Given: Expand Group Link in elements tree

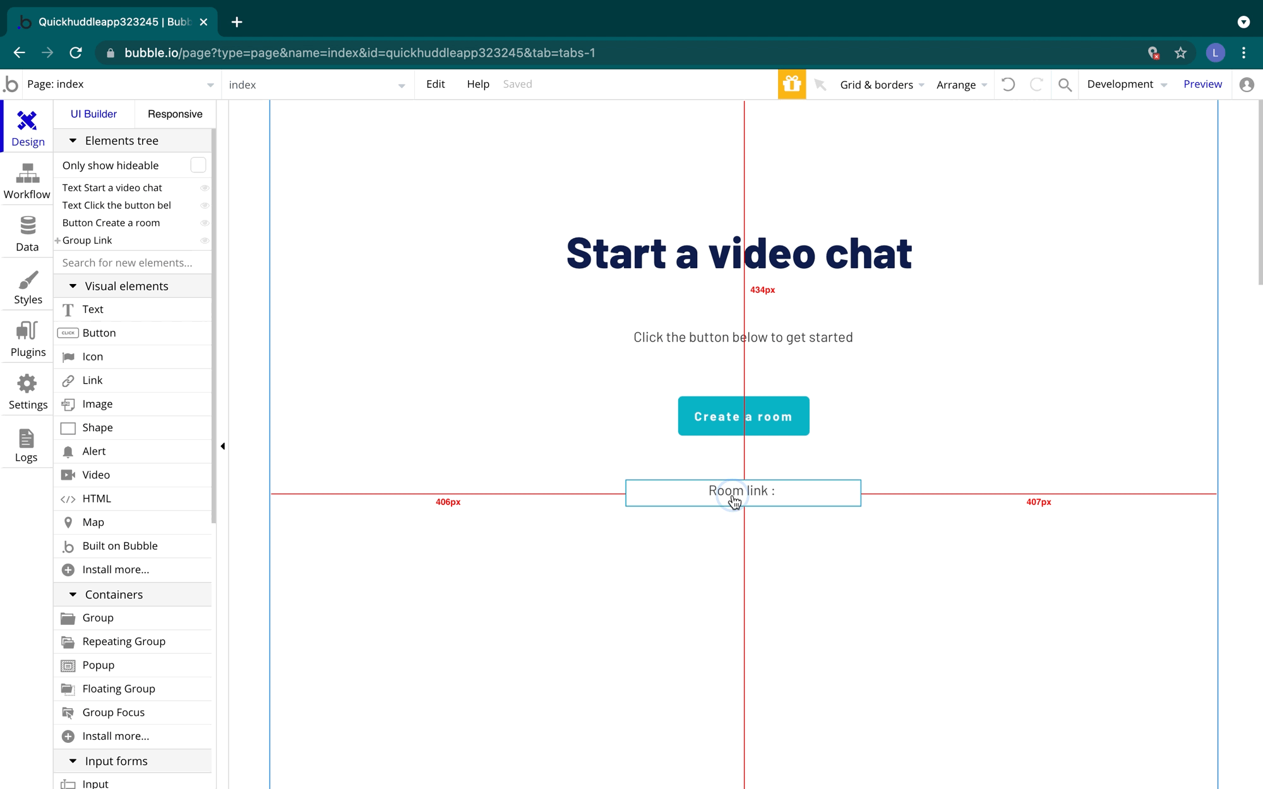Looking at the screenshot, I should coord(57,240).
